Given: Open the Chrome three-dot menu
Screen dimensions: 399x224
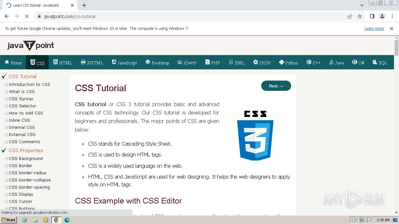Looking at the screenshot, I should pos(392,16).
